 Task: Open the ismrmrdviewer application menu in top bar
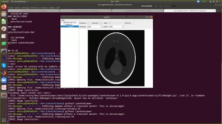point(19,1)
